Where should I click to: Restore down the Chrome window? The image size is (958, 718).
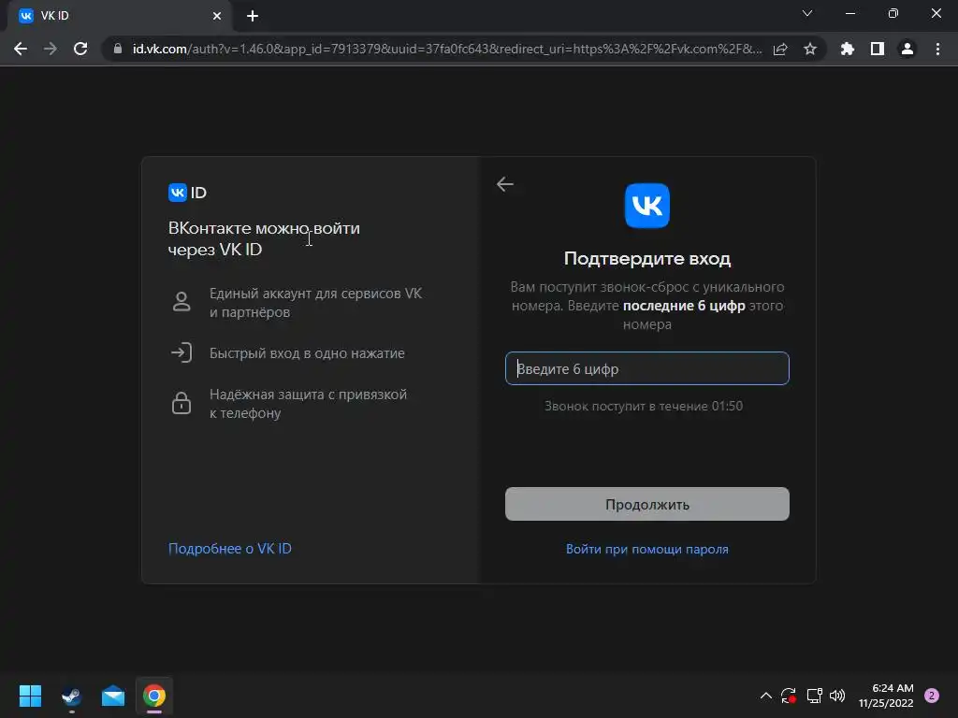[x=893, y=13]
